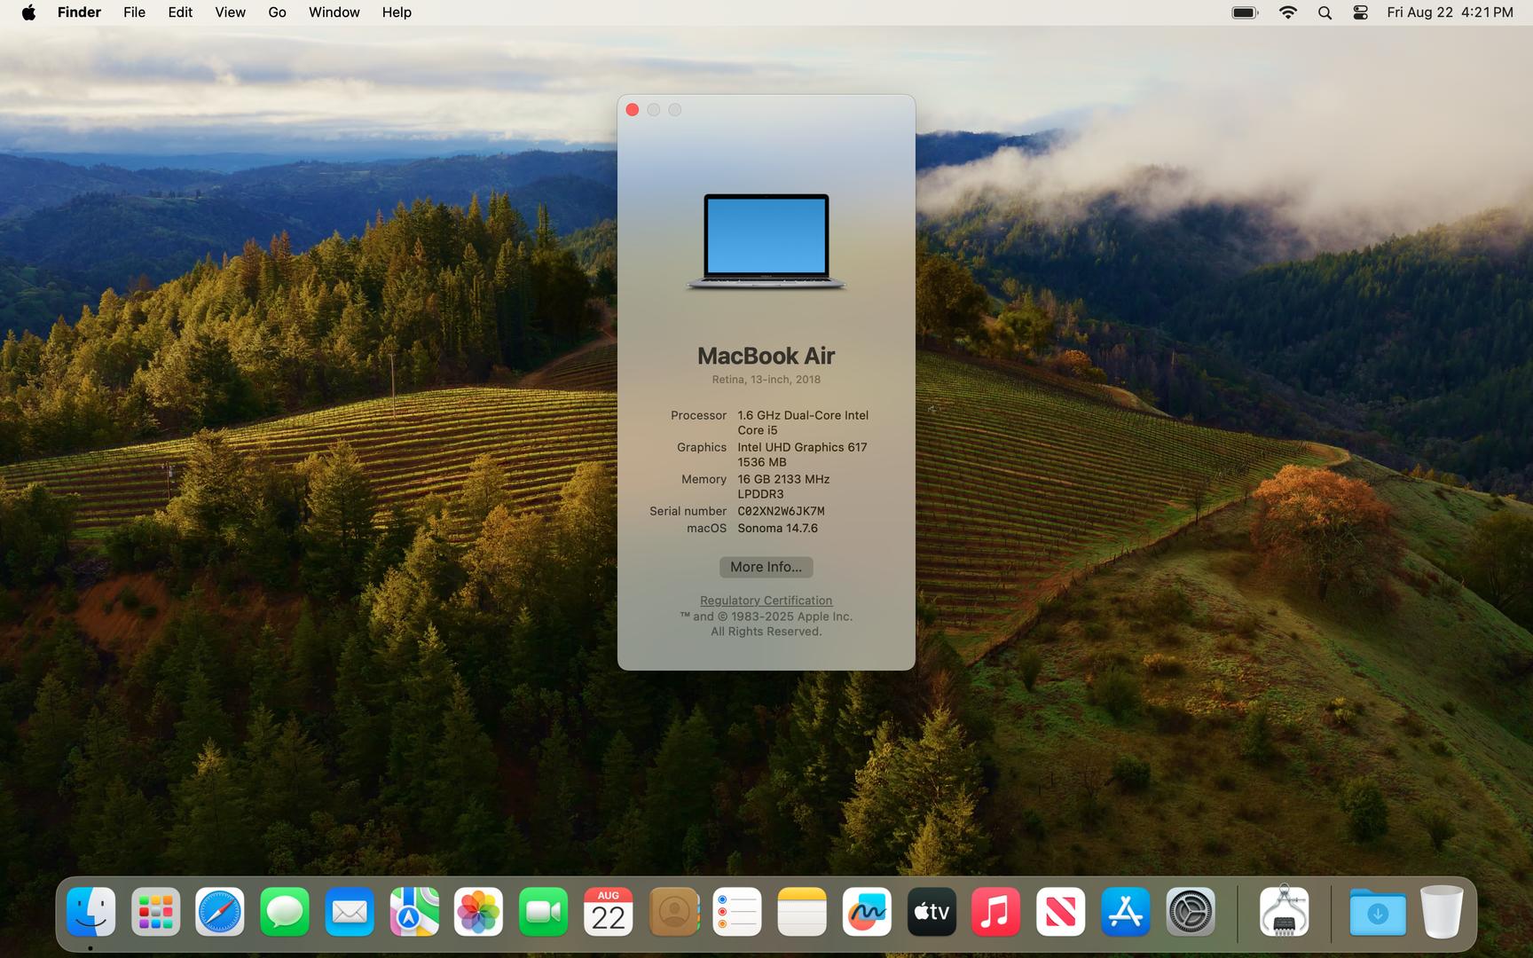Open the Wi-Fi status menu
This screenshot has height=958, width=1533.
pyautogui.click(x=1288, y=12)
